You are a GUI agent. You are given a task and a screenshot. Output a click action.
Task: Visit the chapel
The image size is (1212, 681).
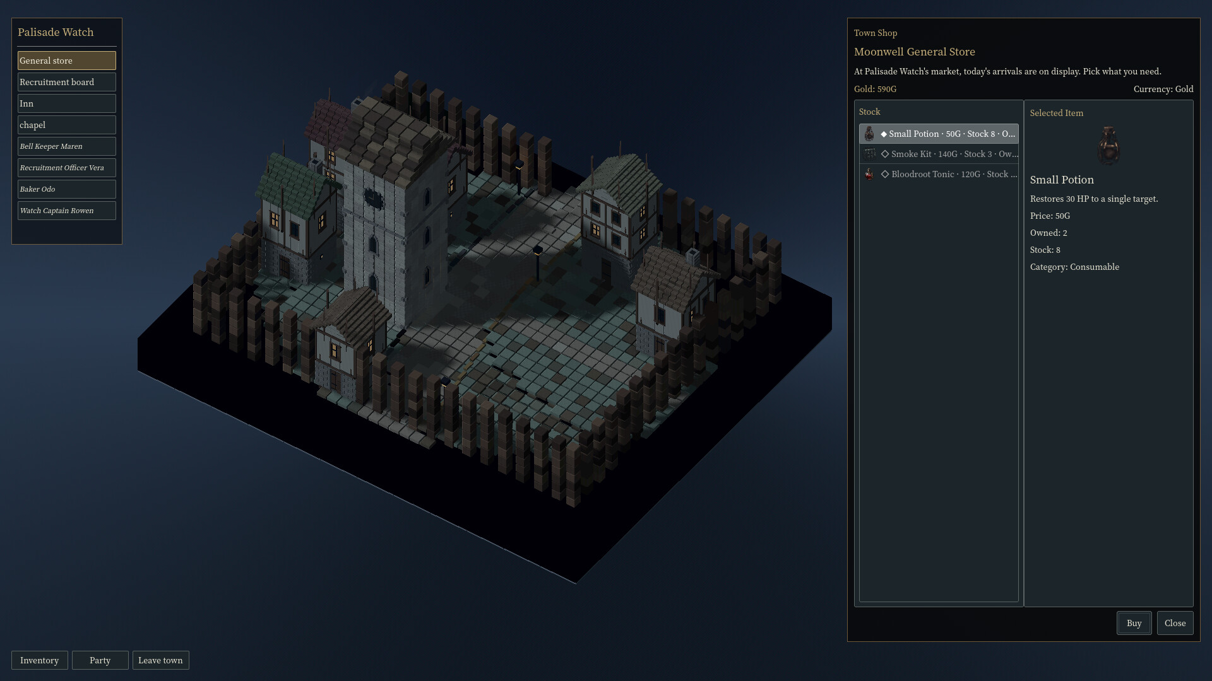67,125
